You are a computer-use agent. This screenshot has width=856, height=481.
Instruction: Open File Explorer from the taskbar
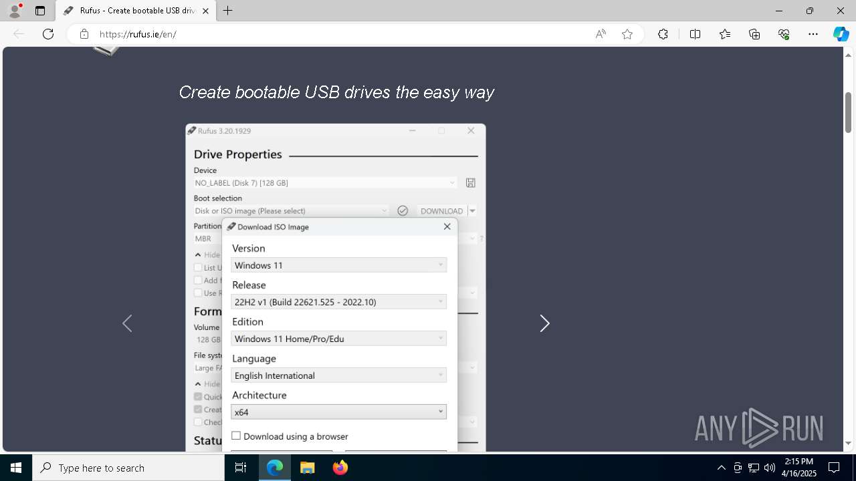coord(307,468)
